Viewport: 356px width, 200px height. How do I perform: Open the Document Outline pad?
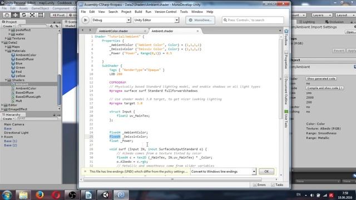click(286, 89)
